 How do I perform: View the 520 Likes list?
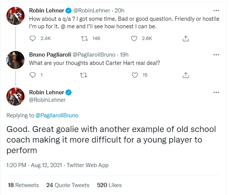point(109,185)
